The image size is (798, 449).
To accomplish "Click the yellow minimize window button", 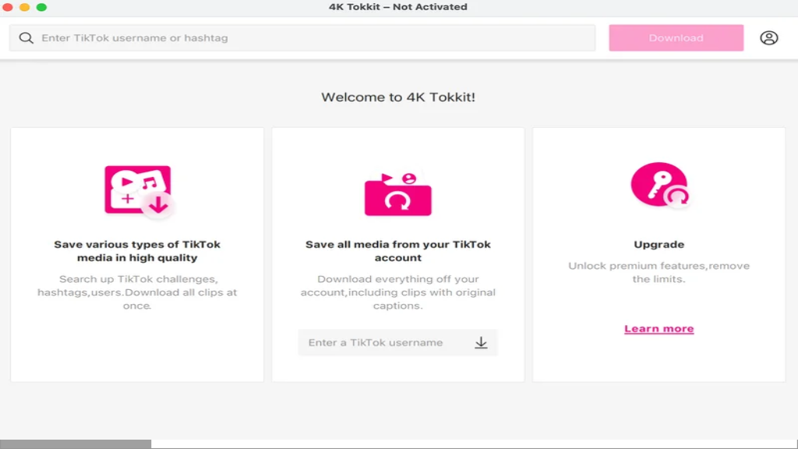I will point(24,7).
